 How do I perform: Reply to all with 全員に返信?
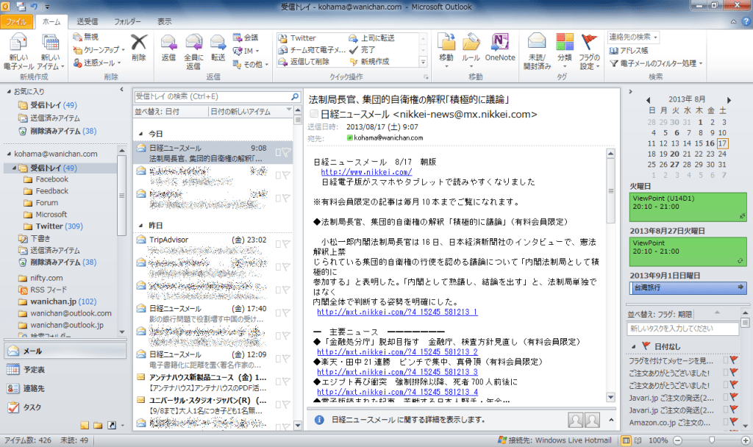(x=194, y=51)
